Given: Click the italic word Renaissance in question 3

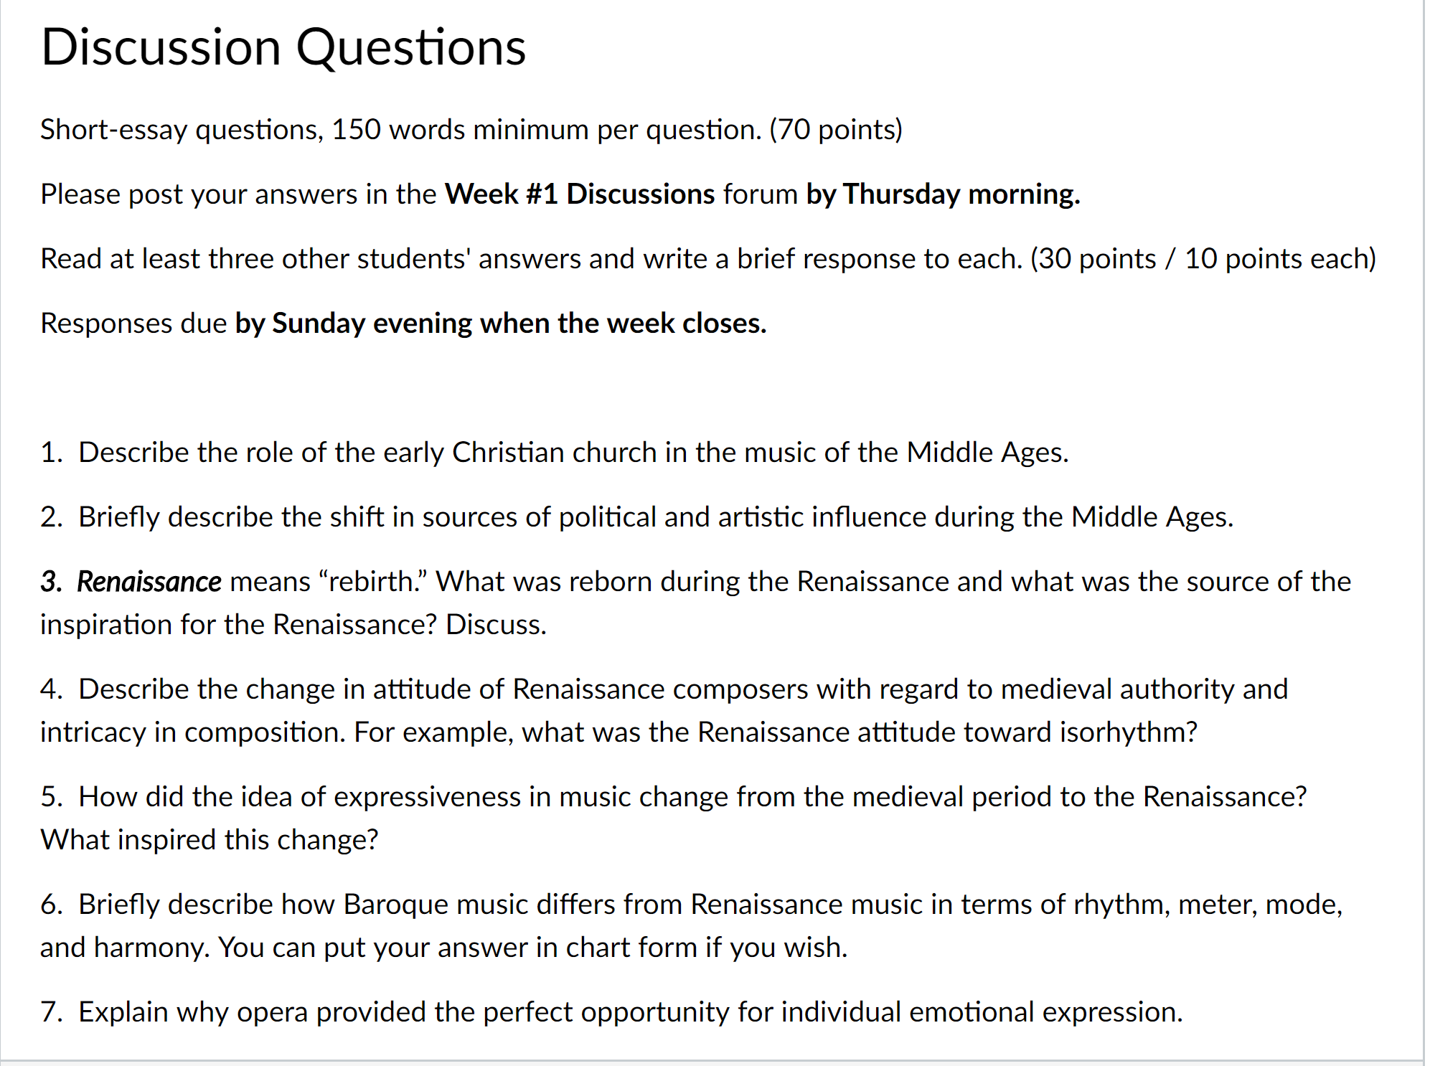Looking at the screenshot, I should (x=149, y=582).
